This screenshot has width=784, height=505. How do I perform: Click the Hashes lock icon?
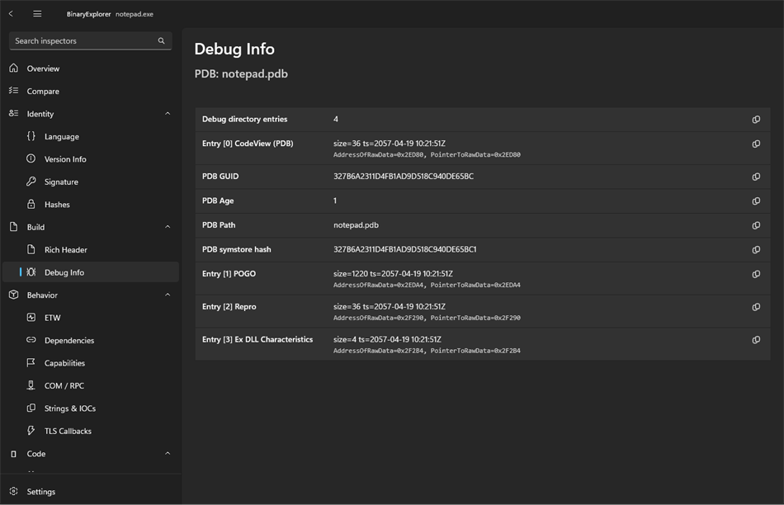click(31, 204)
